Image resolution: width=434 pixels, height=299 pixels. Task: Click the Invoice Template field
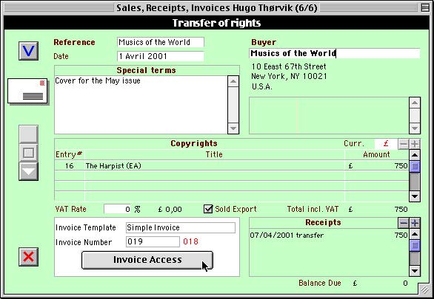click(x=181, y=227)
